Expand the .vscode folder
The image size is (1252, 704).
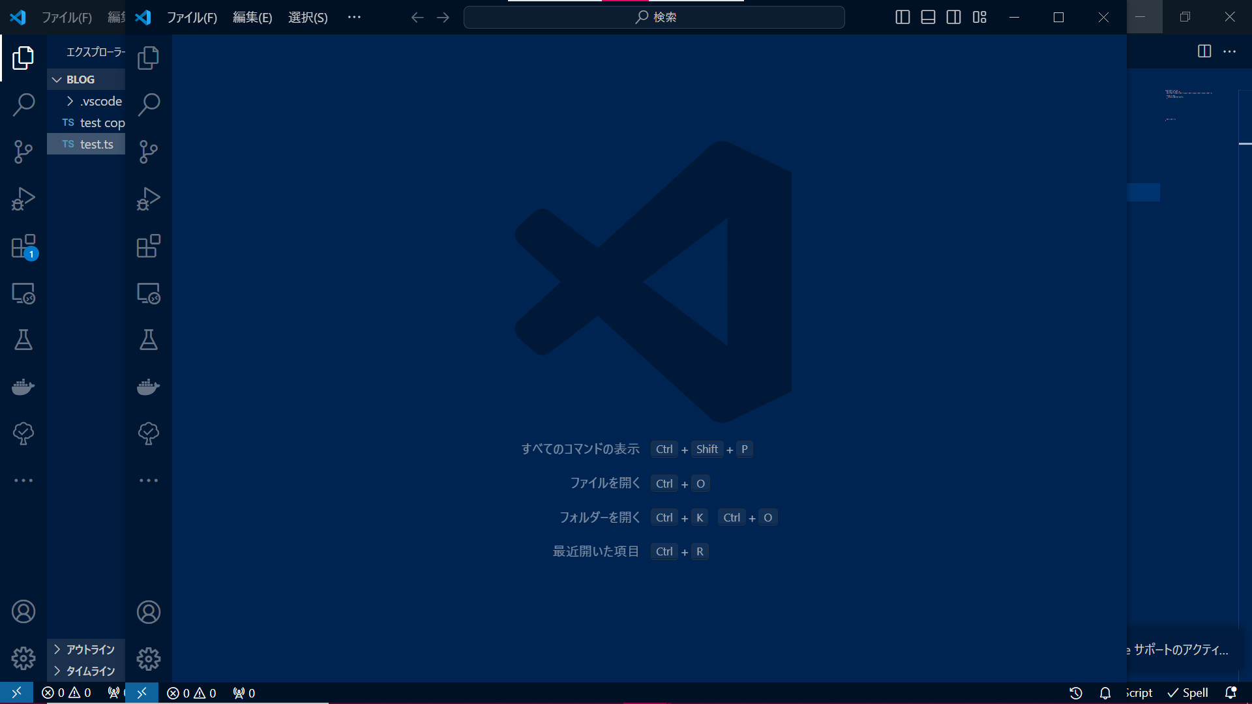(86, 101)
